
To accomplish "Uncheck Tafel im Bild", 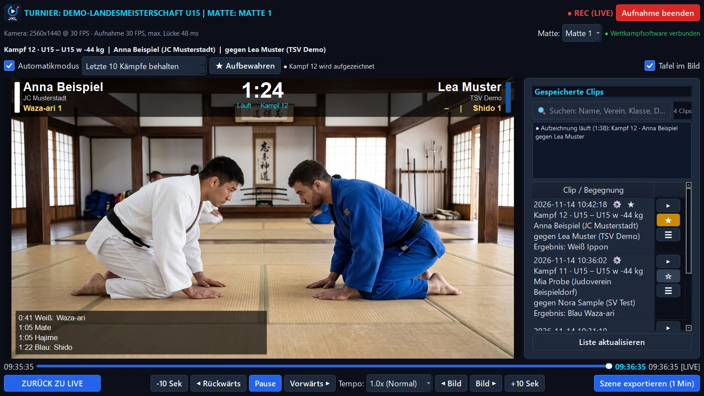I will pyautogui.click(x=650, y=66).
